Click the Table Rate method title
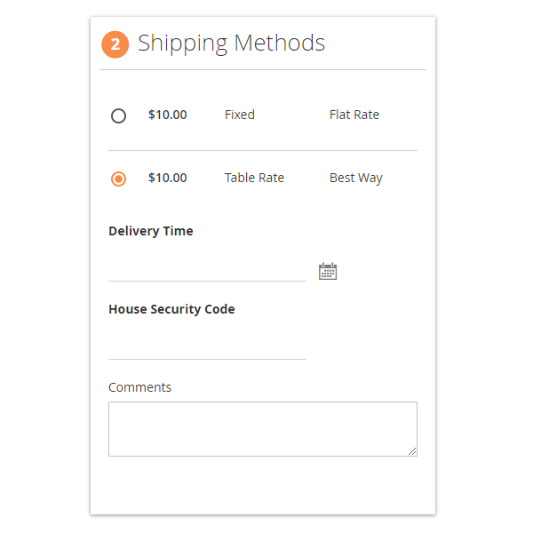The height and width of the screenshot is (533, 533). (254, 178)
